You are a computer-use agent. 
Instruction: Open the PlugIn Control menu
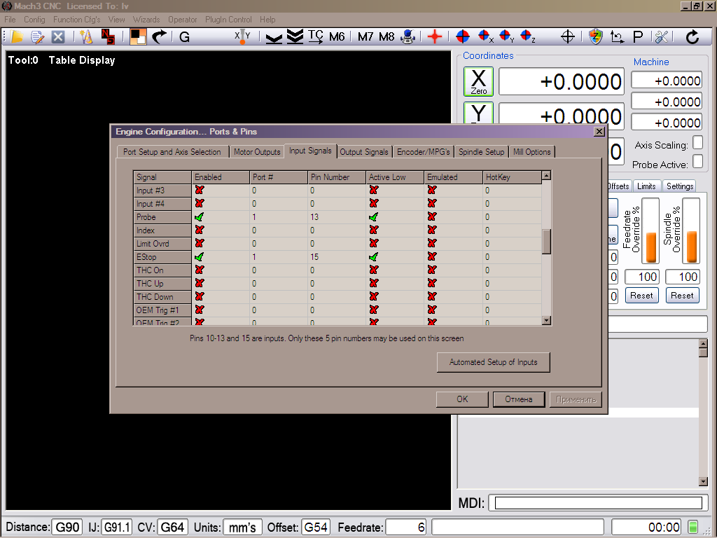tap(228, 20)
